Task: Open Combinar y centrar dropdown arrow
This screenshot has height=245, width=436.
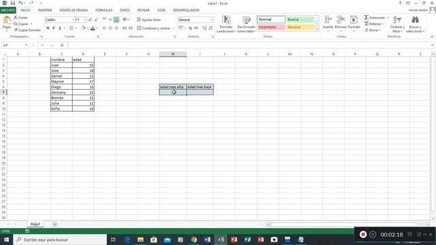Action: pos(173,28)
